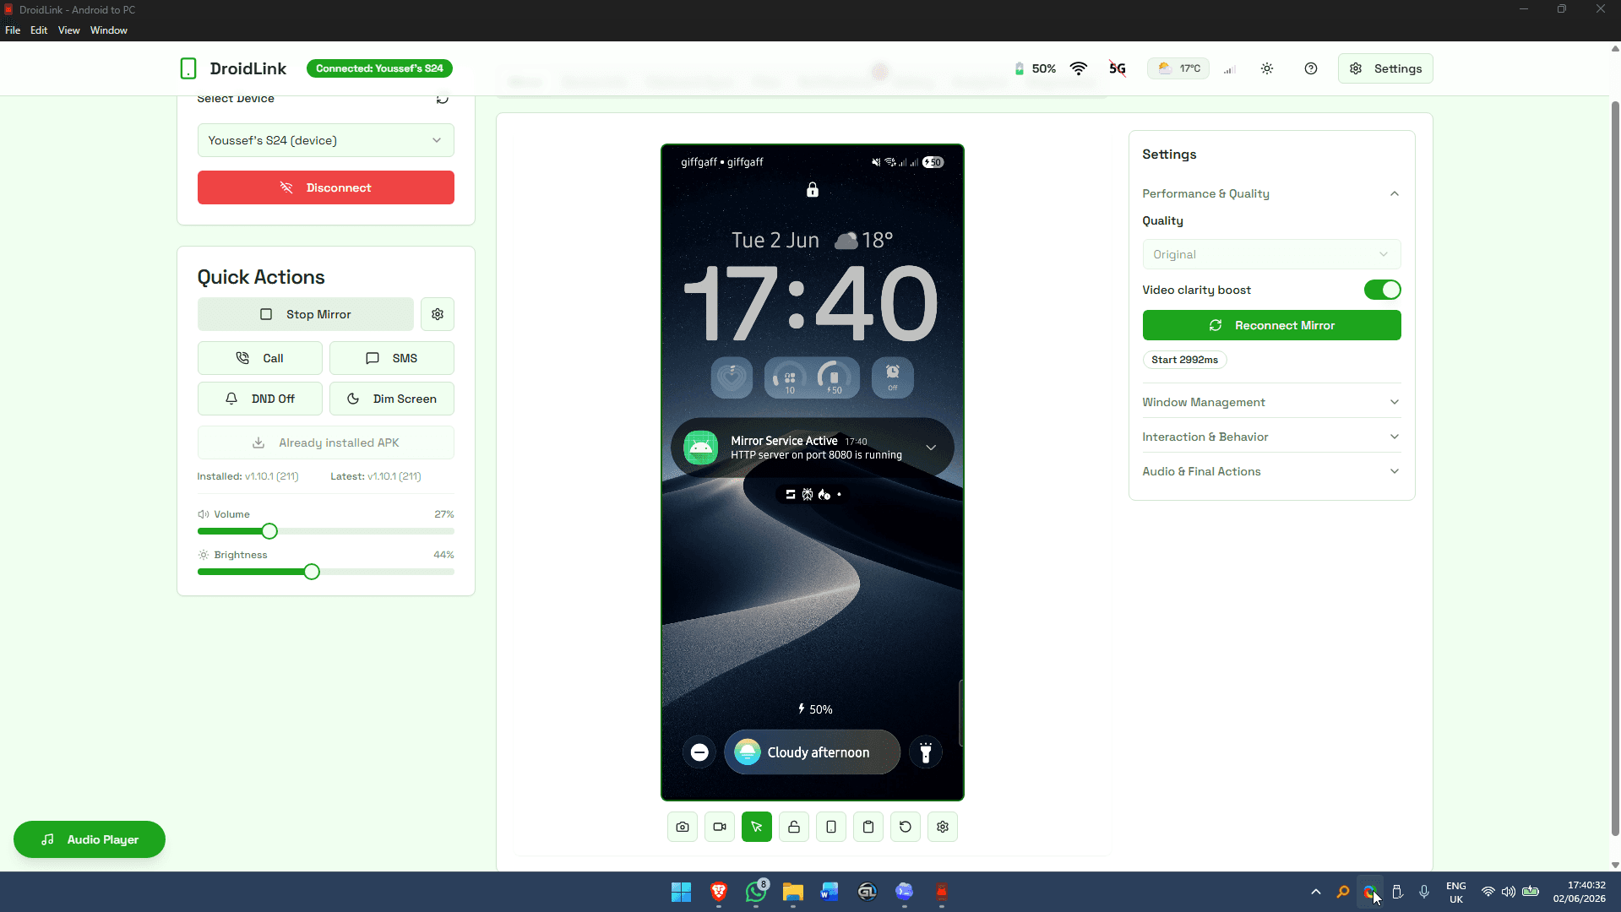The image size is (1621, 912).
Task: Toggle DND Off button
Action: pyautogui.click(x=260, y=399)
